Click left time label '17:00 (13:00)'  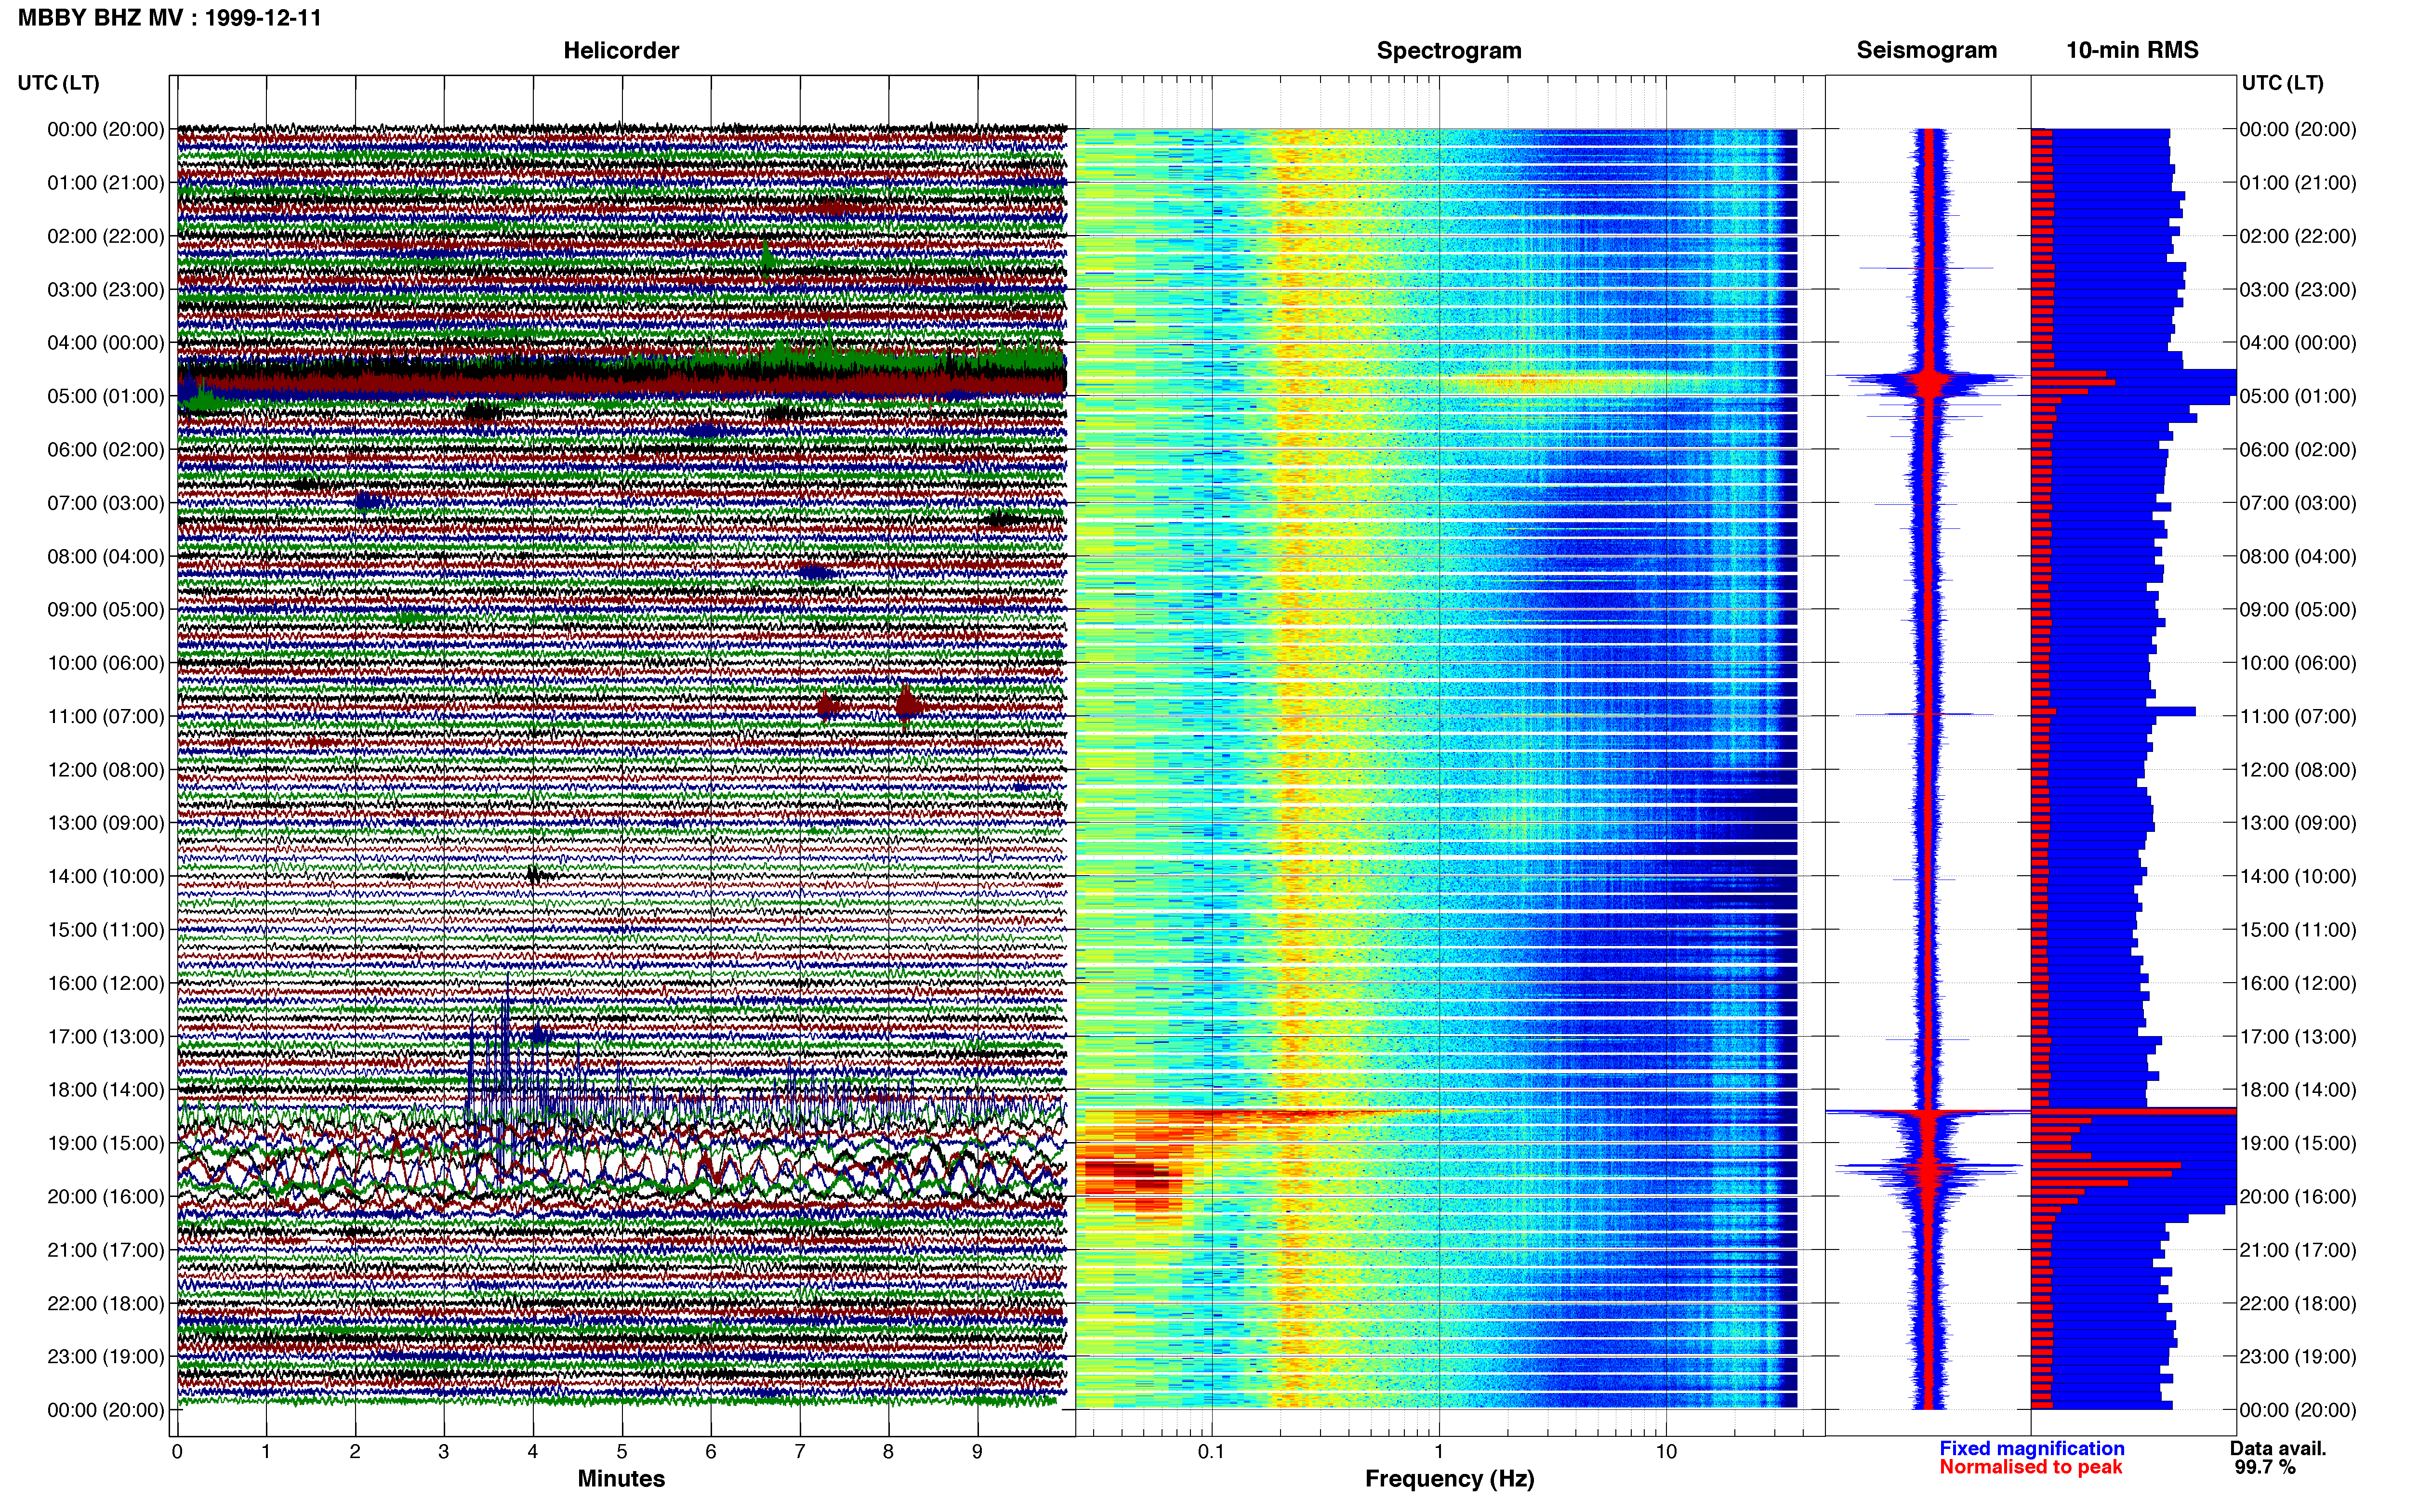pos(106,1036)
